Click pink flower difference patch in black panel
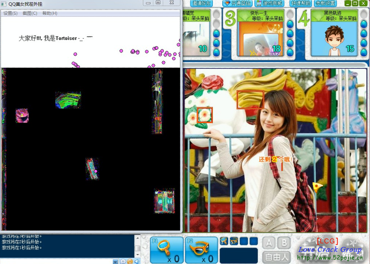The image size is (370, 264). click(22, 115)
